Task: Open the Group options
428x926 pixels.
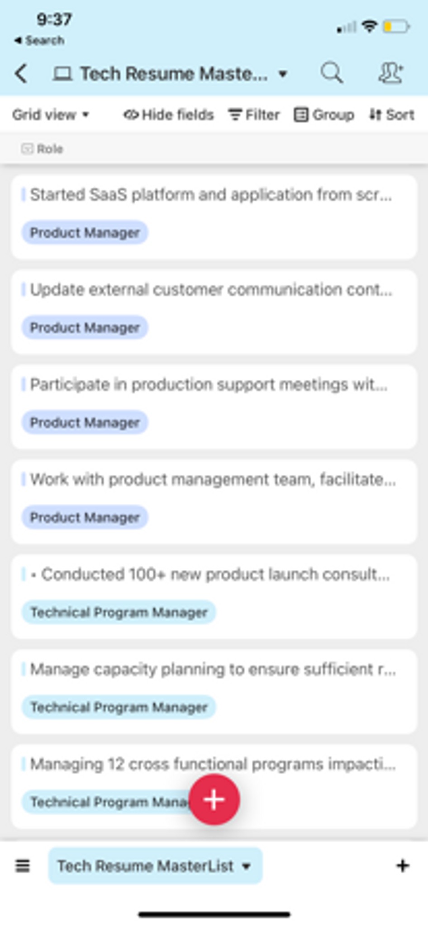Action: click(324, 115)
